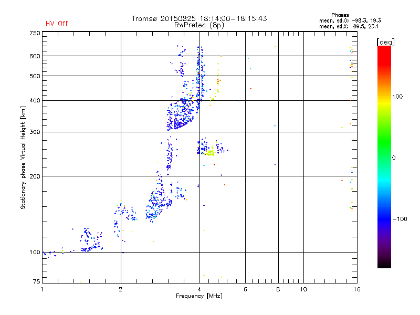420x315 pixels.
Task: Select the 'mean, sd,X: 89.5, 23.1' line
Action: click(349, 26)
